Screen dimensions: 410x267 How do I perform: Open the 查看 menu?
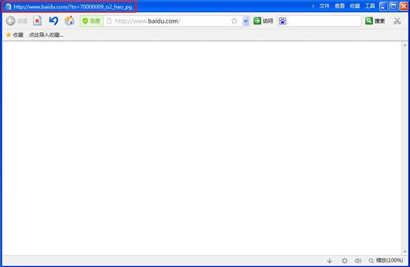coord(340,6)
